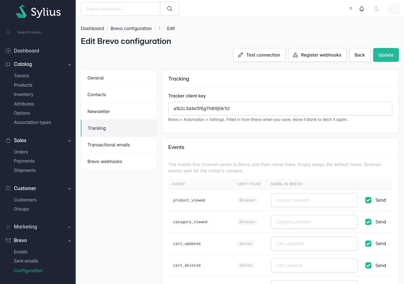Click the Tracker client key field
Screen dimensions: 404x284
pos(280,109)
